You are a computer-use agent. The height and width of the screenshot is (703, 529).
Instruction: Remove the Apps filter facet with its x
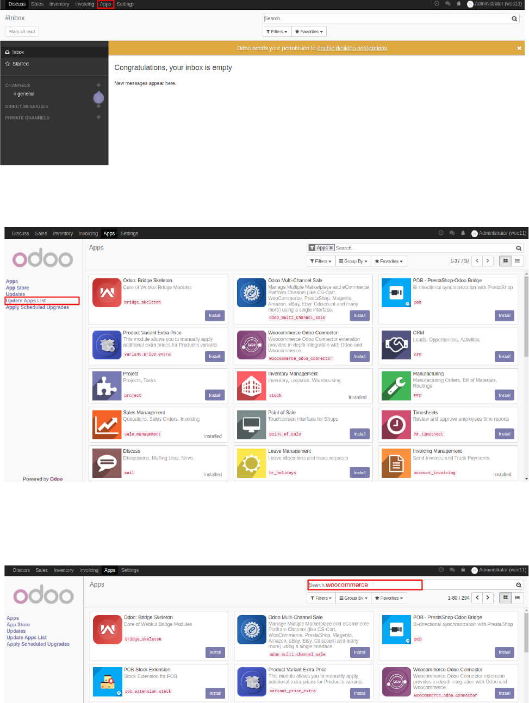coord(331,248)
